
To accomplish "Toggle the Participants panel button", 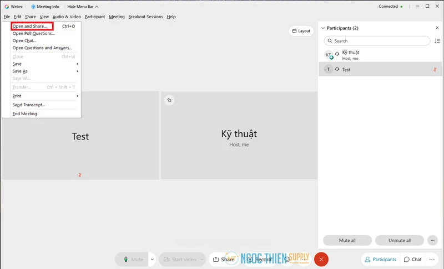I will 380,260.
